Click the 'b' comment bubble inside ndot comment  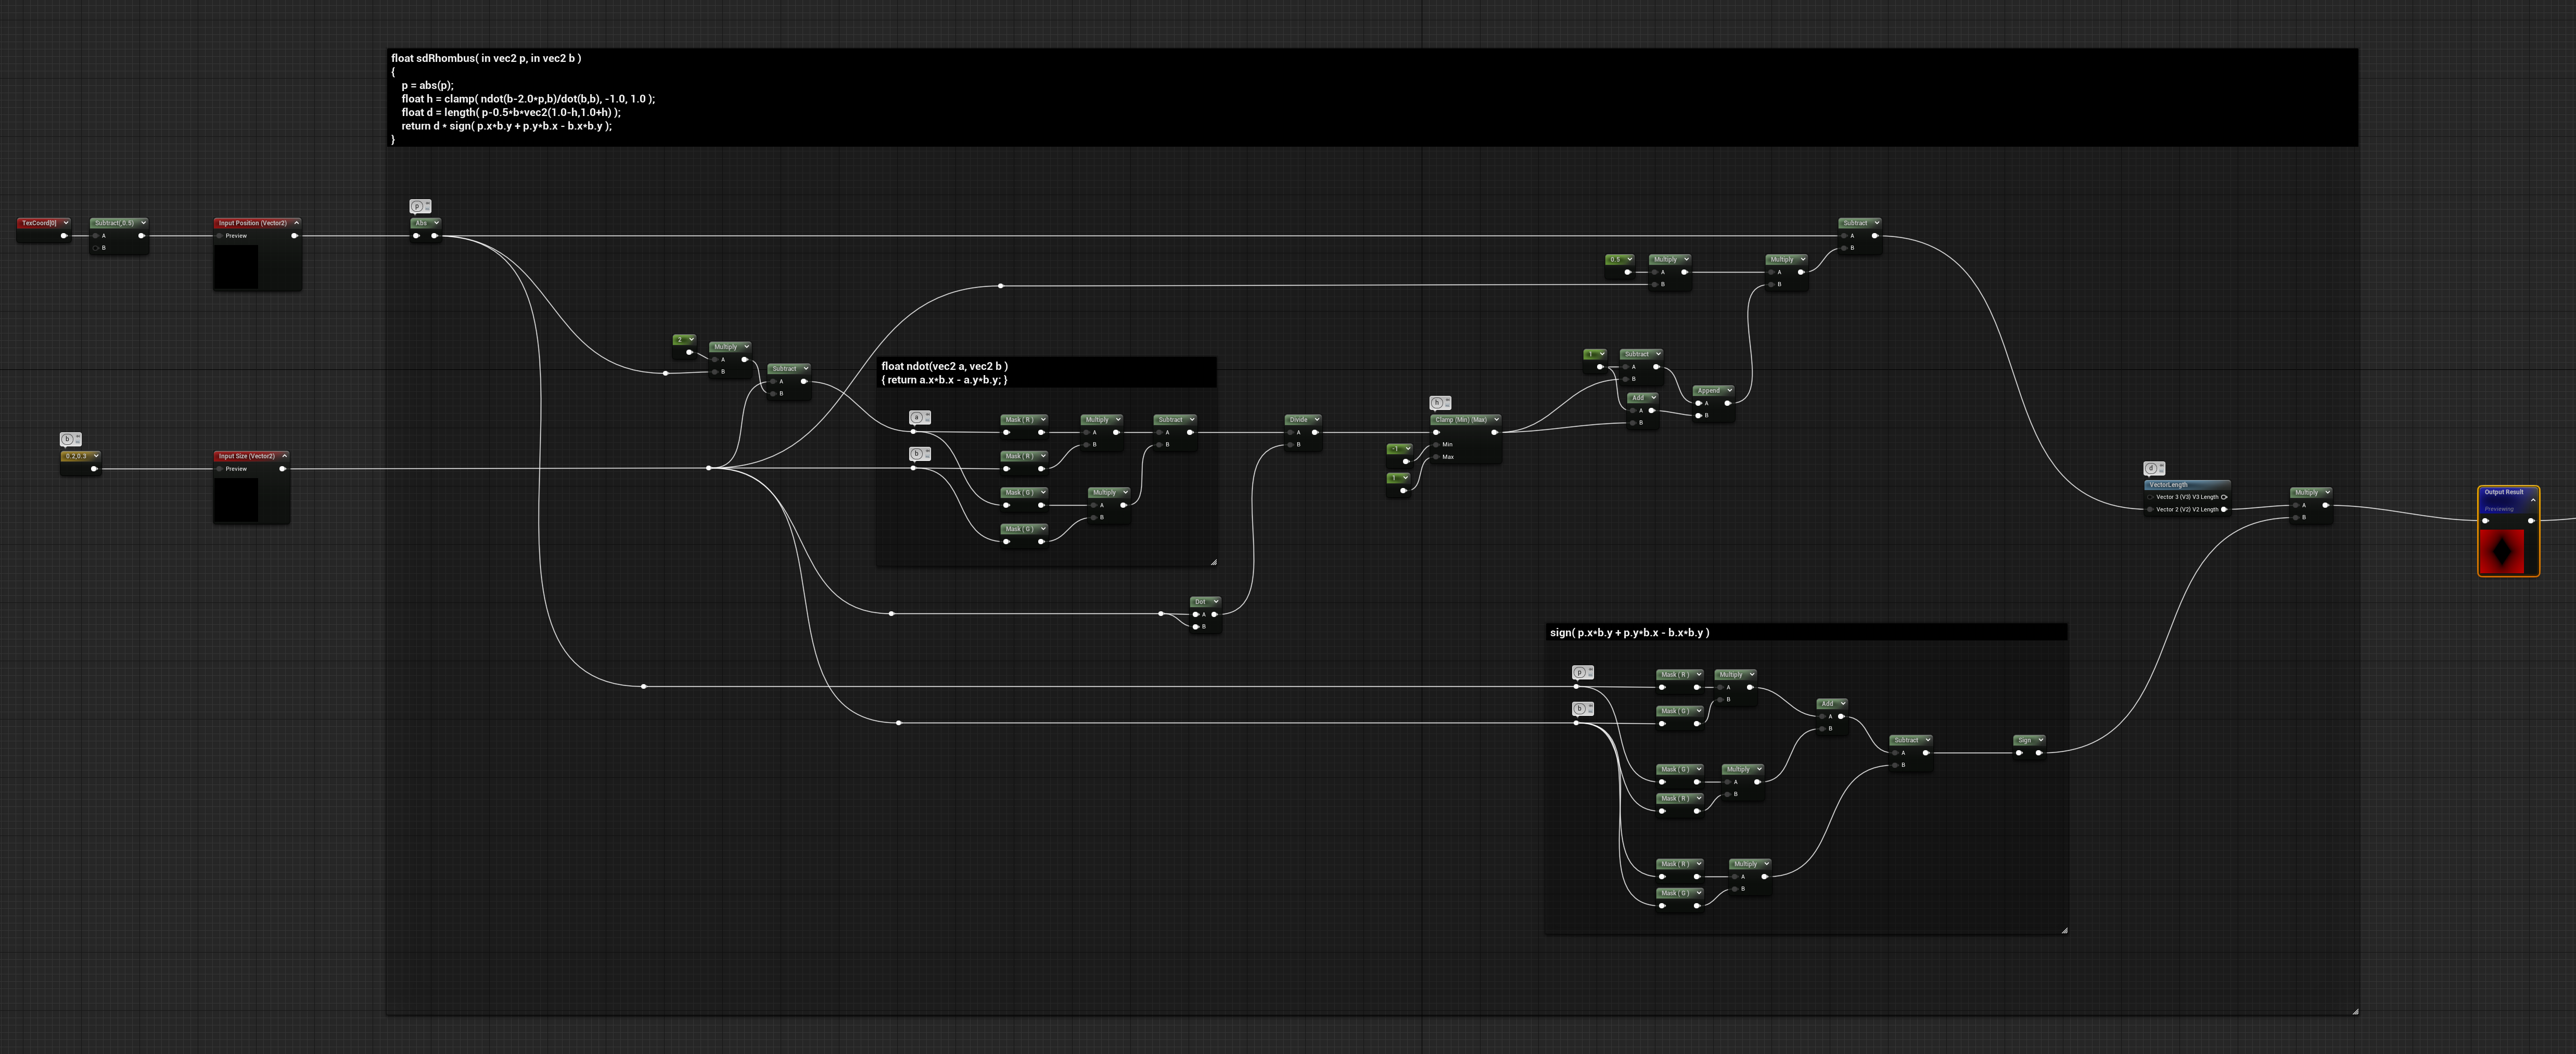(919, 454)
